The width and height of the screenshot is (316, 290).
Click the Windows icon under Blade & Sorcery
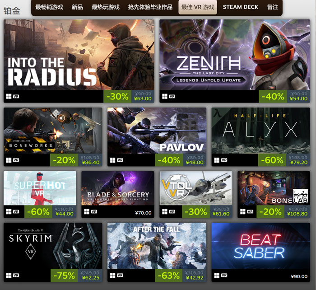click(x=87, y=211)
